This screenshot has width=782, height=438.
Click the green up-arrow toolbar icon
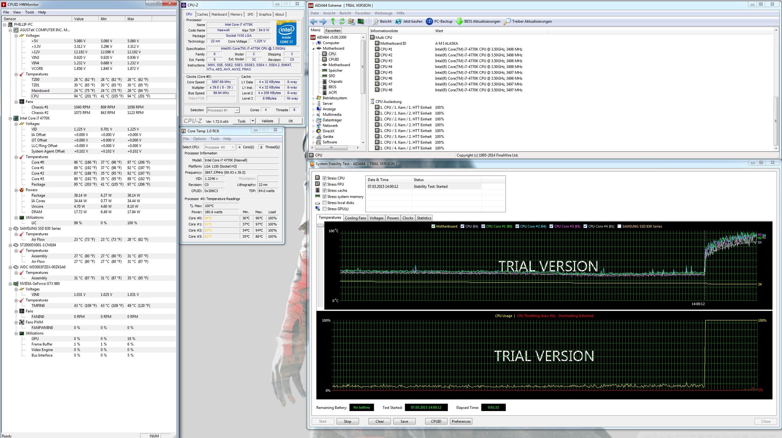click(x=333, y=21)
